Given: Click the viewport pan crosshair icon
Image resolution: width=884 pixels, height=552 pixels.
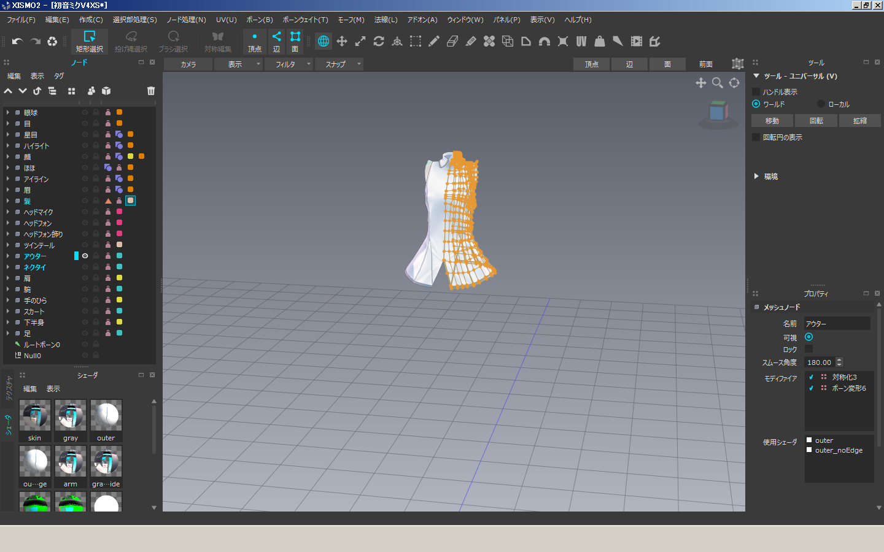Looking at the screenshot, I should pos(700,83).
